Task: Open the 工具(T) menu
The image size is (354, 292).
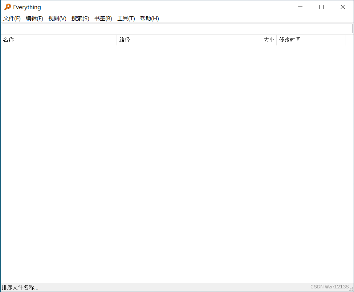Action: [126, 18]
